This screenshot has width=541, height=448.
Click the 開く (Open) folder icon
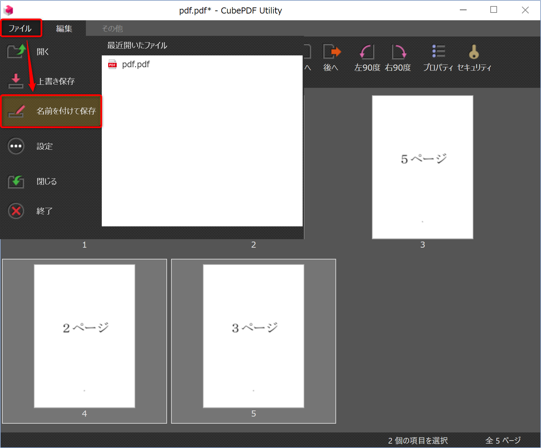tap(16, 51)
